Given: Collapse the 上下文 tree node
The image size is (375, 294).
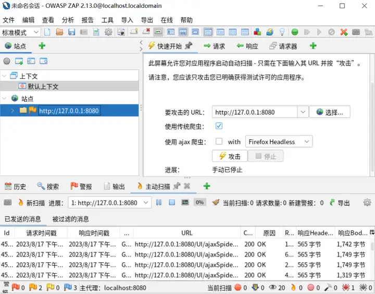Looking at the screenshot, I should 4,76.
